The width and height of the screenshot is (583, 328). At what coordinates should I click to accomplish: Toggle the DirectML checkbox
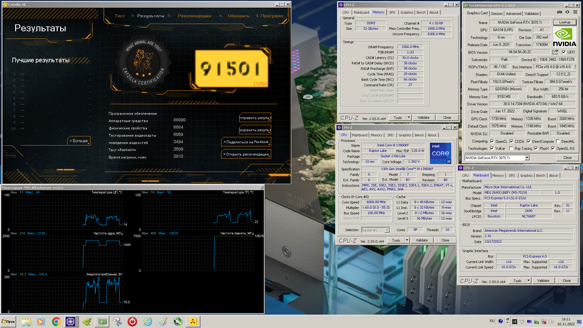tap(558, 141)
